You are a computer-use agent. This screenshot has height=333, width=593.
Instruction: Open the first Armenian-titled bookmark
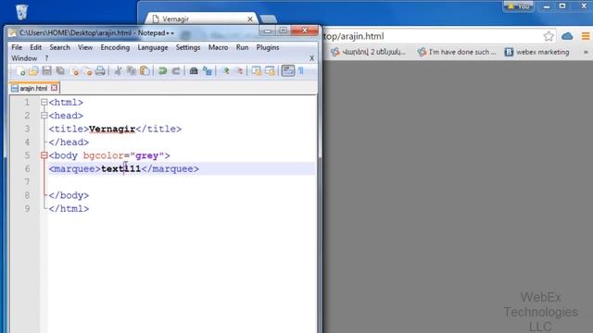click(x=368, y=52)
